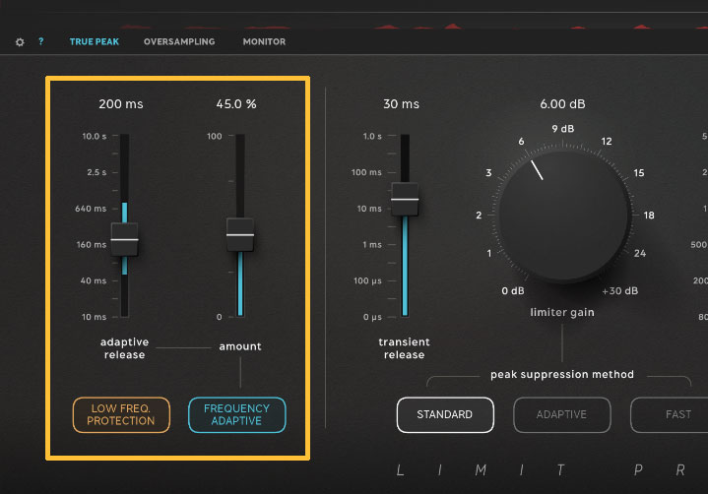Click the transient release label

404,348
